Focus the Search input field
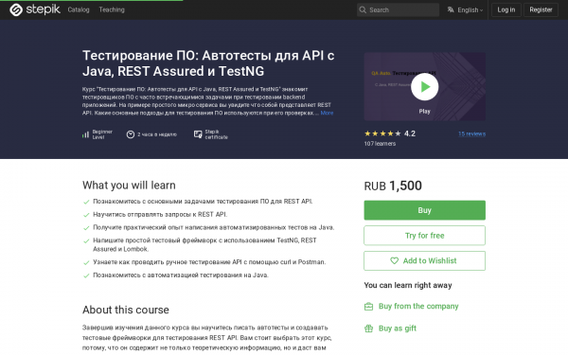This screenshot has width=568, height=355. pos(399,9)
